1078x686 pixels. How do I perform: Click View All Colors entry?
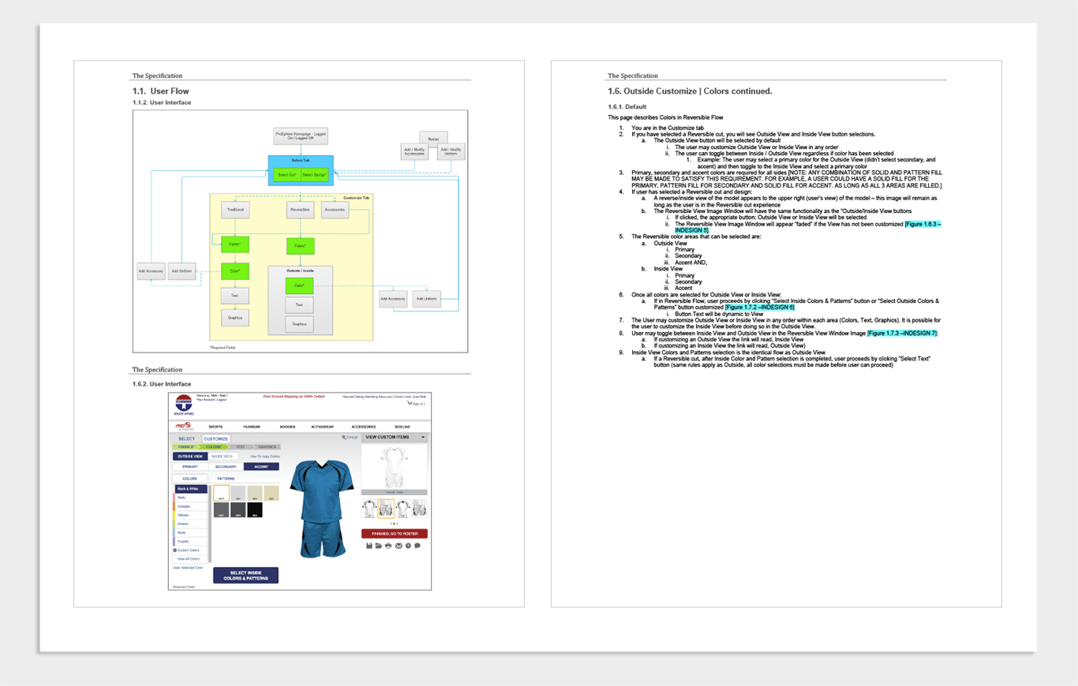pos(189,559)
